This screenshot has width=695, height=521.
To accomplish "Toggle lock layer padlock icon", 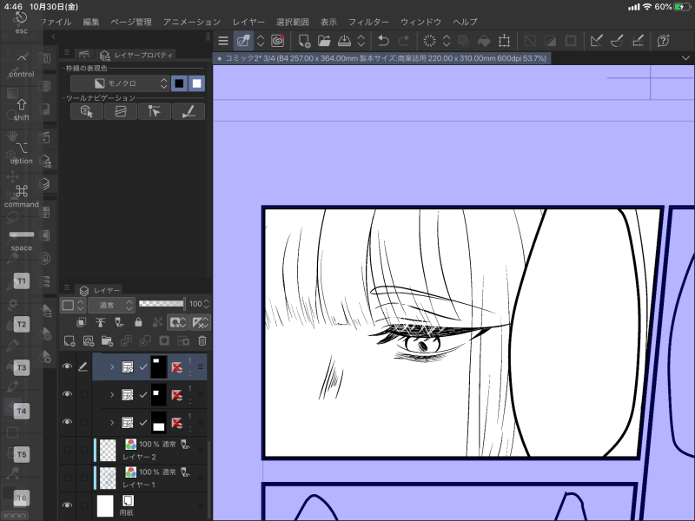I will click(x=138, y=322).
